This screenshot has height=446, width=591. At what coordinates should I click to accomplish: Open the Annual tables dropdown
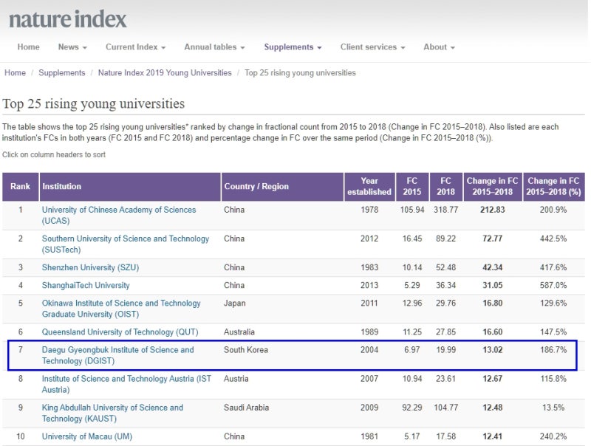tap(214, 47)
